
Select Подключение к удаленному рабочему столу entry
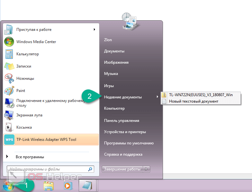(x=51, y=103)
